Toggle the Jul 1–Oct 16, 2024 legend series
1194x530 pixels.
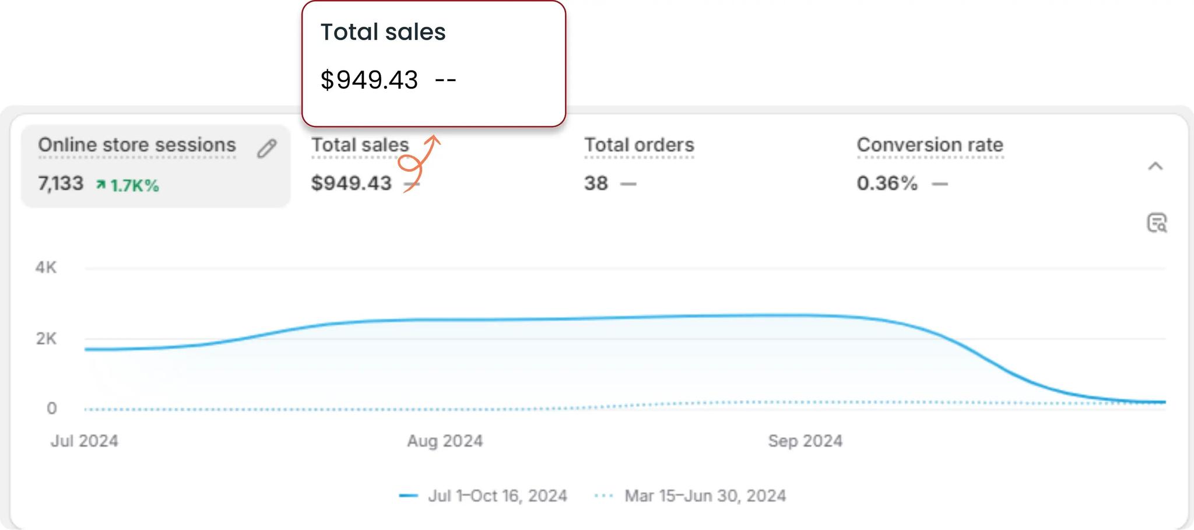[497, 496]
